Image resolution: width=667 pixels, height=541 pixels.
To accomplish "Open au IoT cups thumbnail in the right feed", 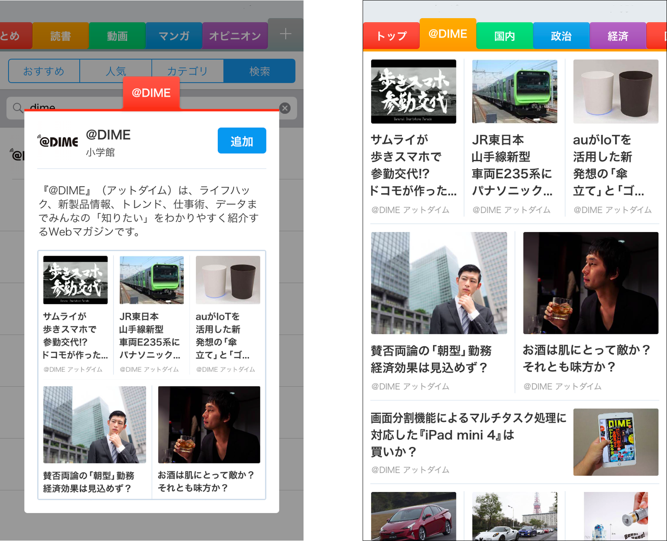I will [x=616, y=92].
